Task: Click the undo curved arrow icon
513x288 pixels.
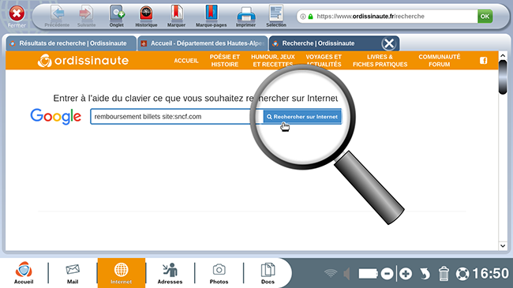Action: (x=425, y=274)
